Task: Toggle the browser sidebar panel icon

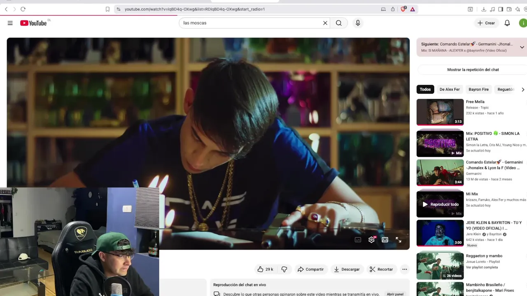Action: tap(501, 9)
